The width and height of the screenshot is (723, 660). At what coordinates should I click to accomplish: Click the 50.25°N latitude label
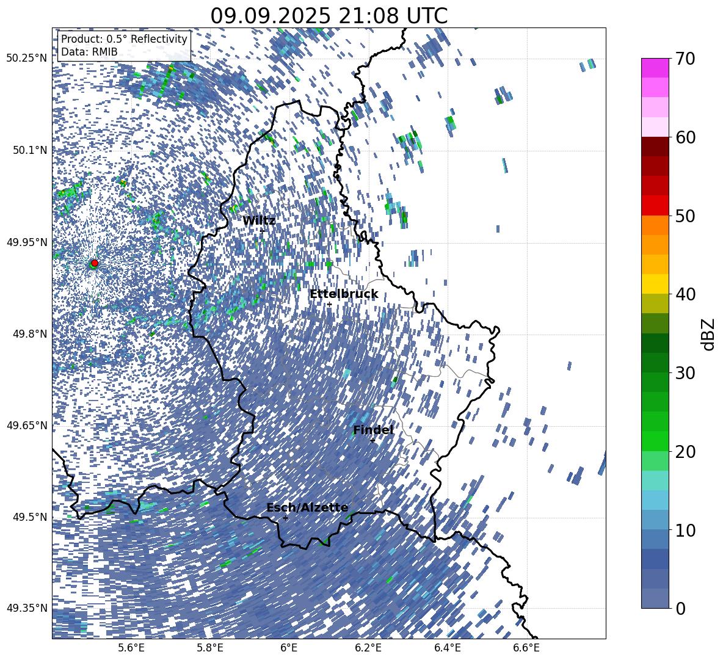[x=27, y=59]
